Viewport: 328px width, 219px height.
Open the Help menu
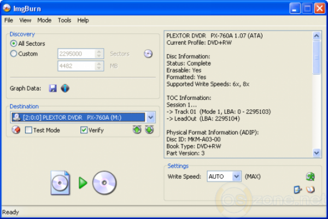coord(83,20)
